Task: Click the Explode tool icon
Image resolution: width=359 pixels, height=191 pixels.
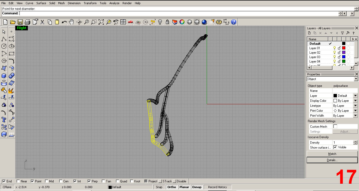Action: point(11,91)
